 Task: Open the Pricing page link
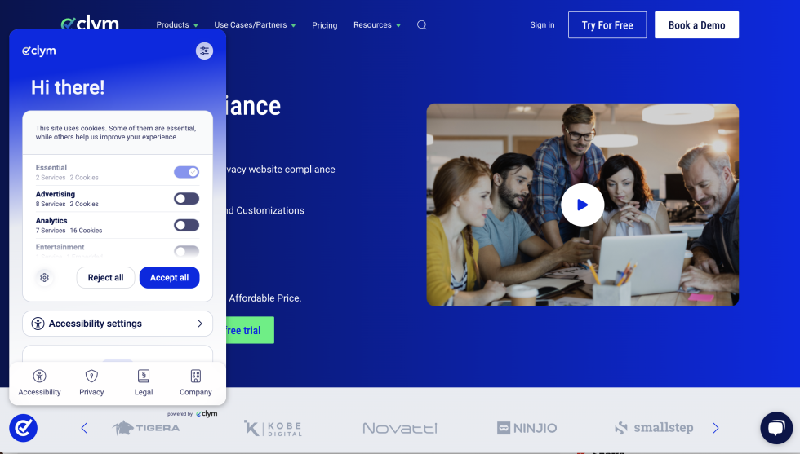(x=324, y=25)
